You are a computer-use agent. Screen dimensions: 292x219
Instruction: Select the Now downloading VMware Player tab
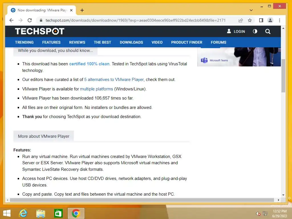(x=42, y=10)
